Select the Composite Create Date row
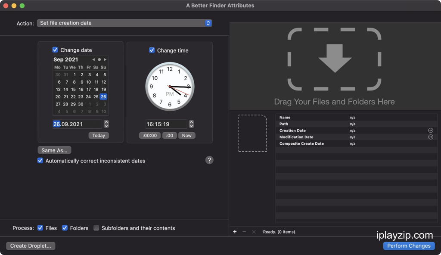The image size is (441, 255). [356, 143]
